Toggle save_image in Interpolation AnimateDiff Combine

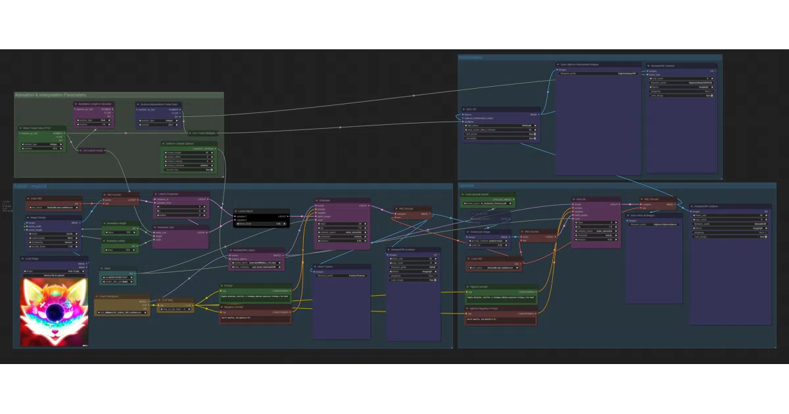tap(682, 95)
